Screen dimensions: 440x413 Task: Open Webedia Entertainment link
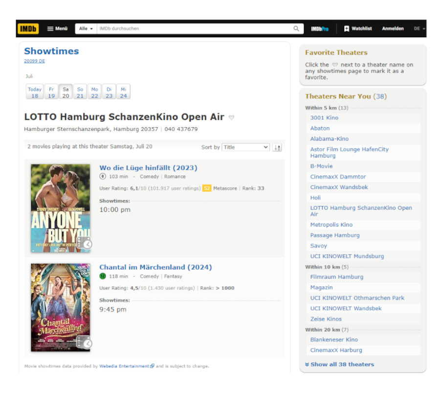124,366
